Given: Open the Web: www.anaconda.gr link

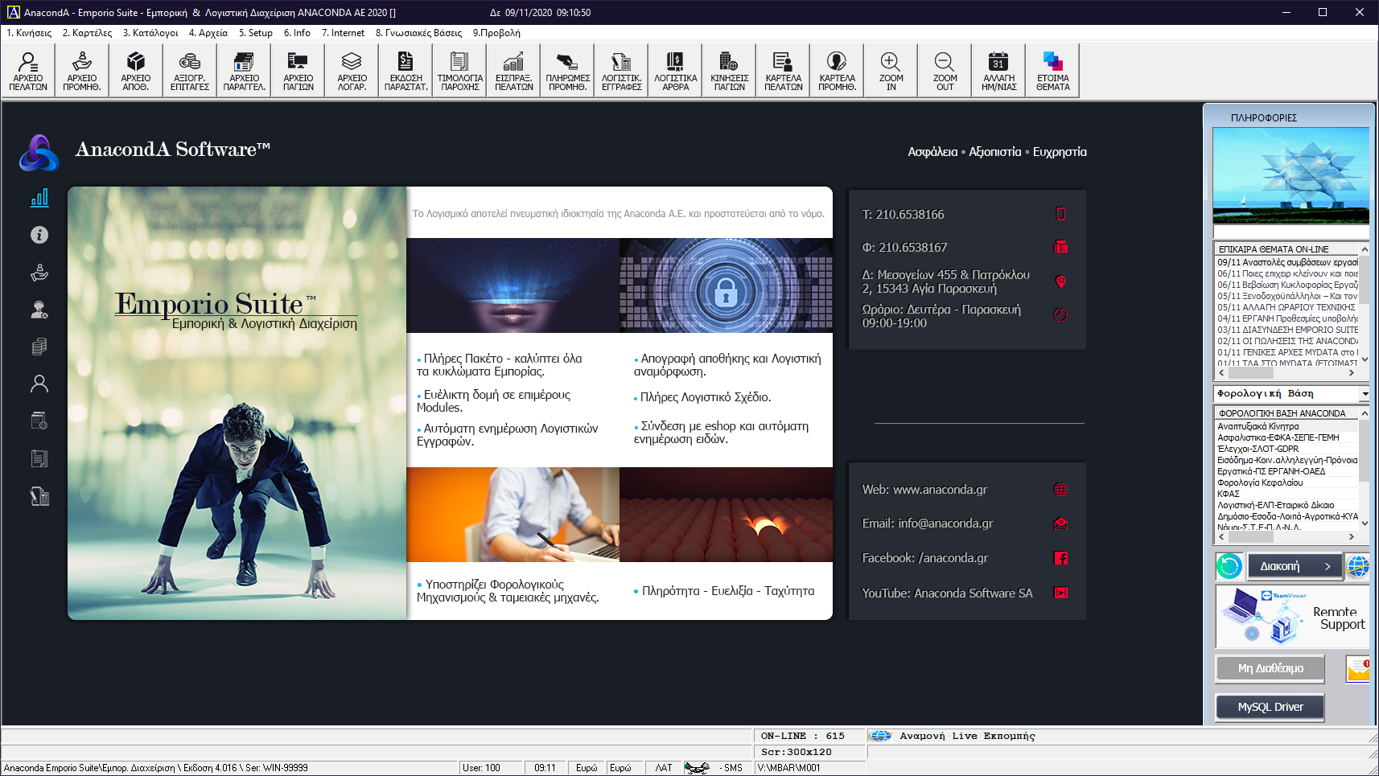Looking at the screenshot, I should [x=924, y=490].
